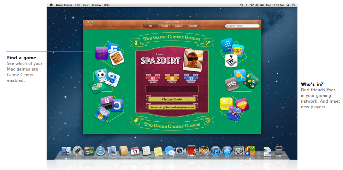Viewport: 343px width, 170px height.
Task: Launch the backgammon board game icon
Action: pyautogui.click(x=117, y=58)
